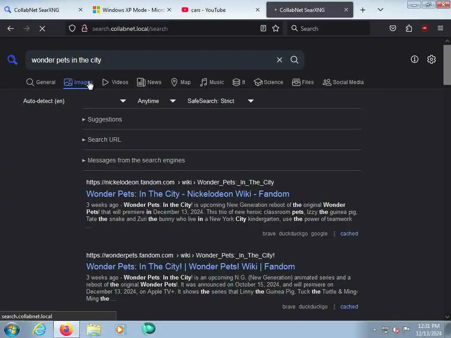The image size is (451, 338).
Task: Open the Action Center flag icon
Action: (x=406, y=329)
